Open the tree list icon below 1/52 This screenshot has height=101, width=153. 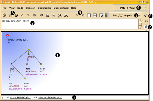point(145,26)
